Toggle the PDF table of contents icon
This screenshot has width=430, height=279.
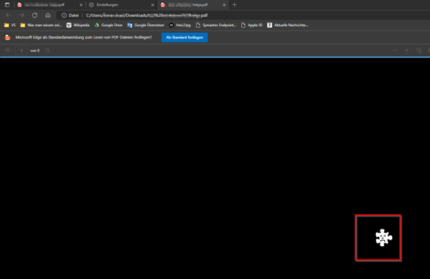coord(7,50)
